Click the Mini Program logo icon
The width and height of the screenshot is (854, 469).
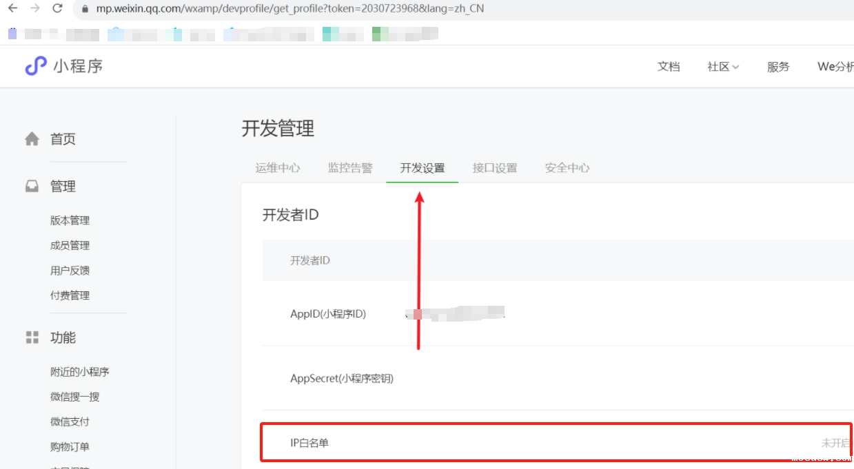point(35,66)
